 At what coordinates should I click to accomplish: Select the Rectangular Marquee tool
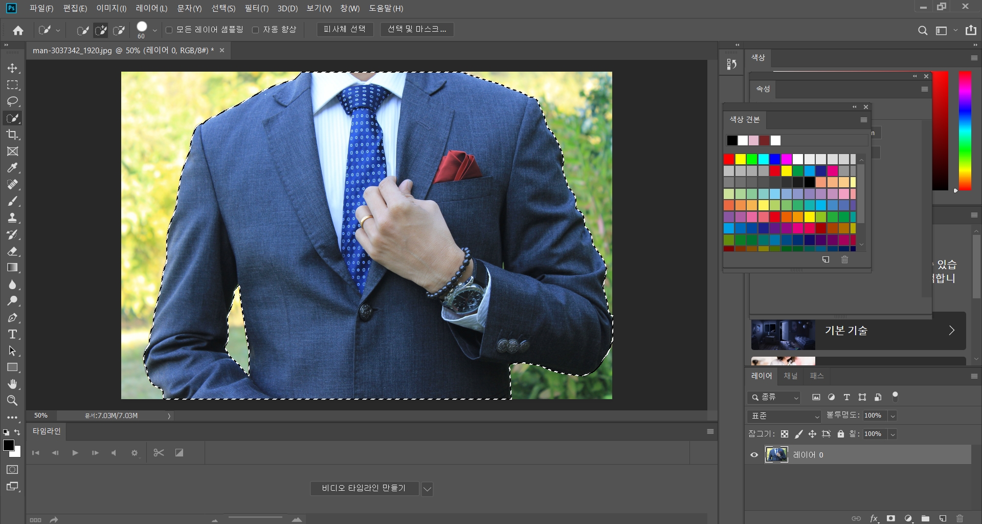[12, 85]
